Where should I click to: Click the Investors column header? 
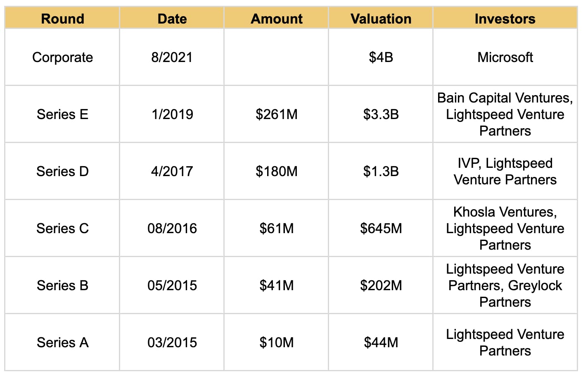(505, 19)
